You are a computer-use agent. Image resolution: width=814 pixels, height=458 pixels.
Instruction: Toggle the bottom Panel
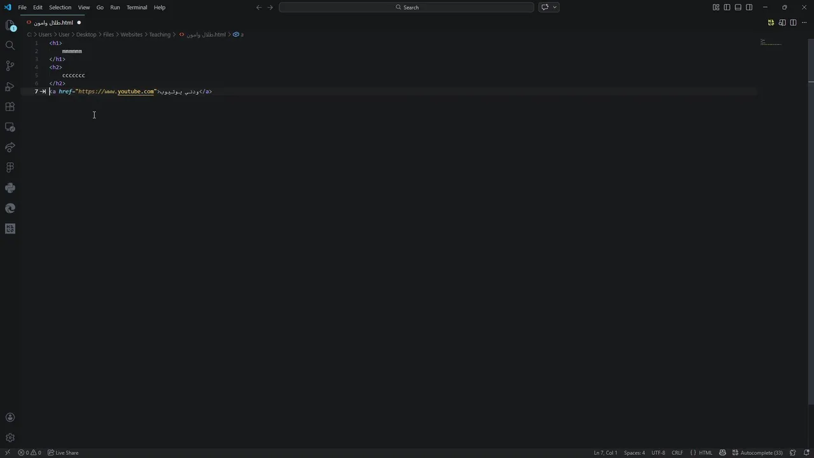[738, 7]
